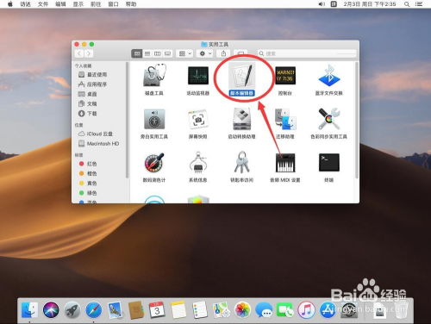Image resolution: width=431 pixels, height=324 pixels.
Task: Select the Migration Assistant (迁移助理) icon
Action: [285, 119]
